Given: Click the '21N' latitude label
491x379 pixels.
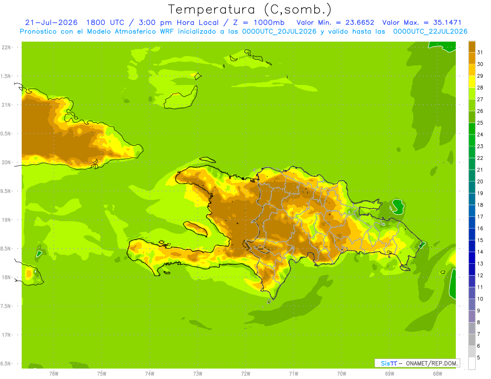Looking at the screenshot, I should point(7,105).
